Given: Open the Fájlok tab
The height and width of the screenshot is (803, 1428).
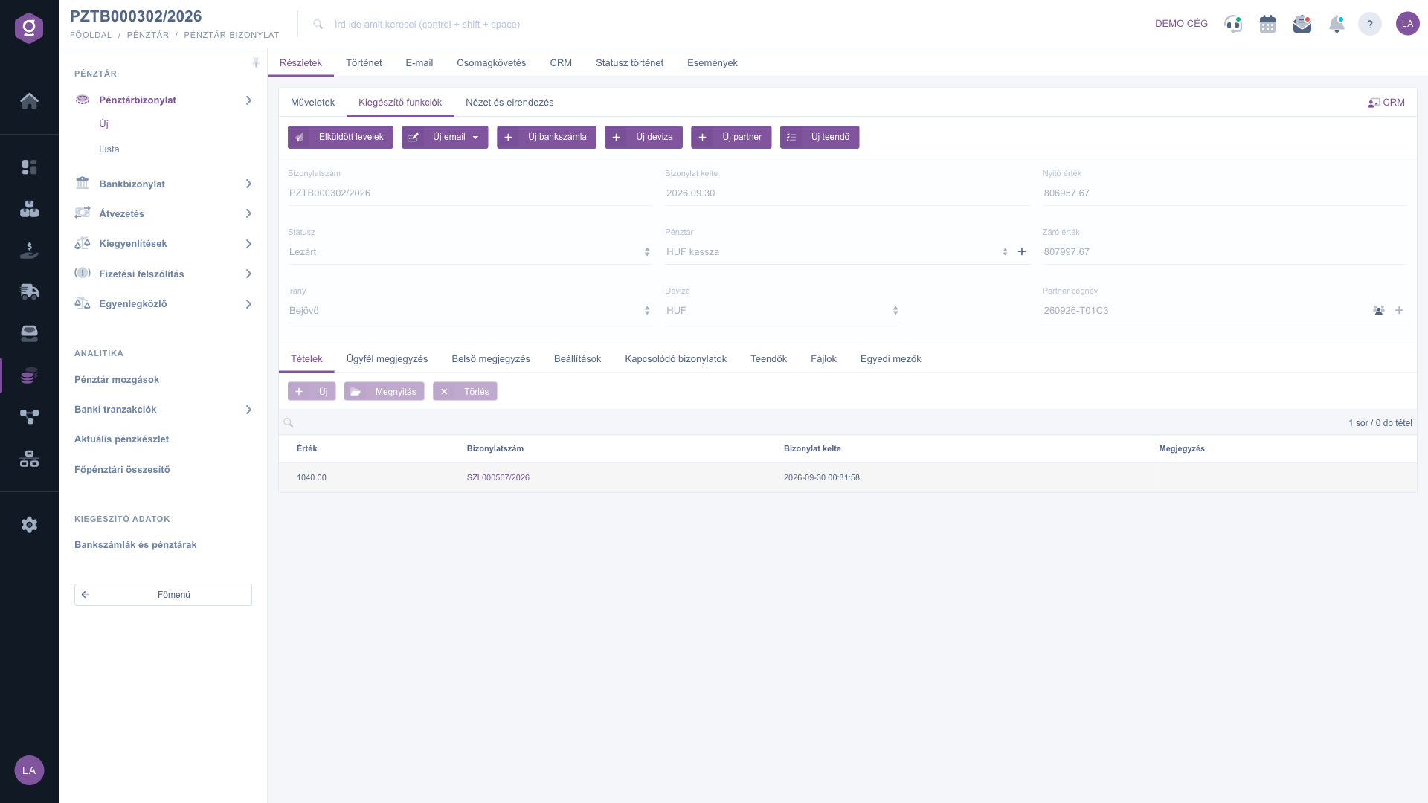Looking at the screenshot, I should click(x=823, y=359).
